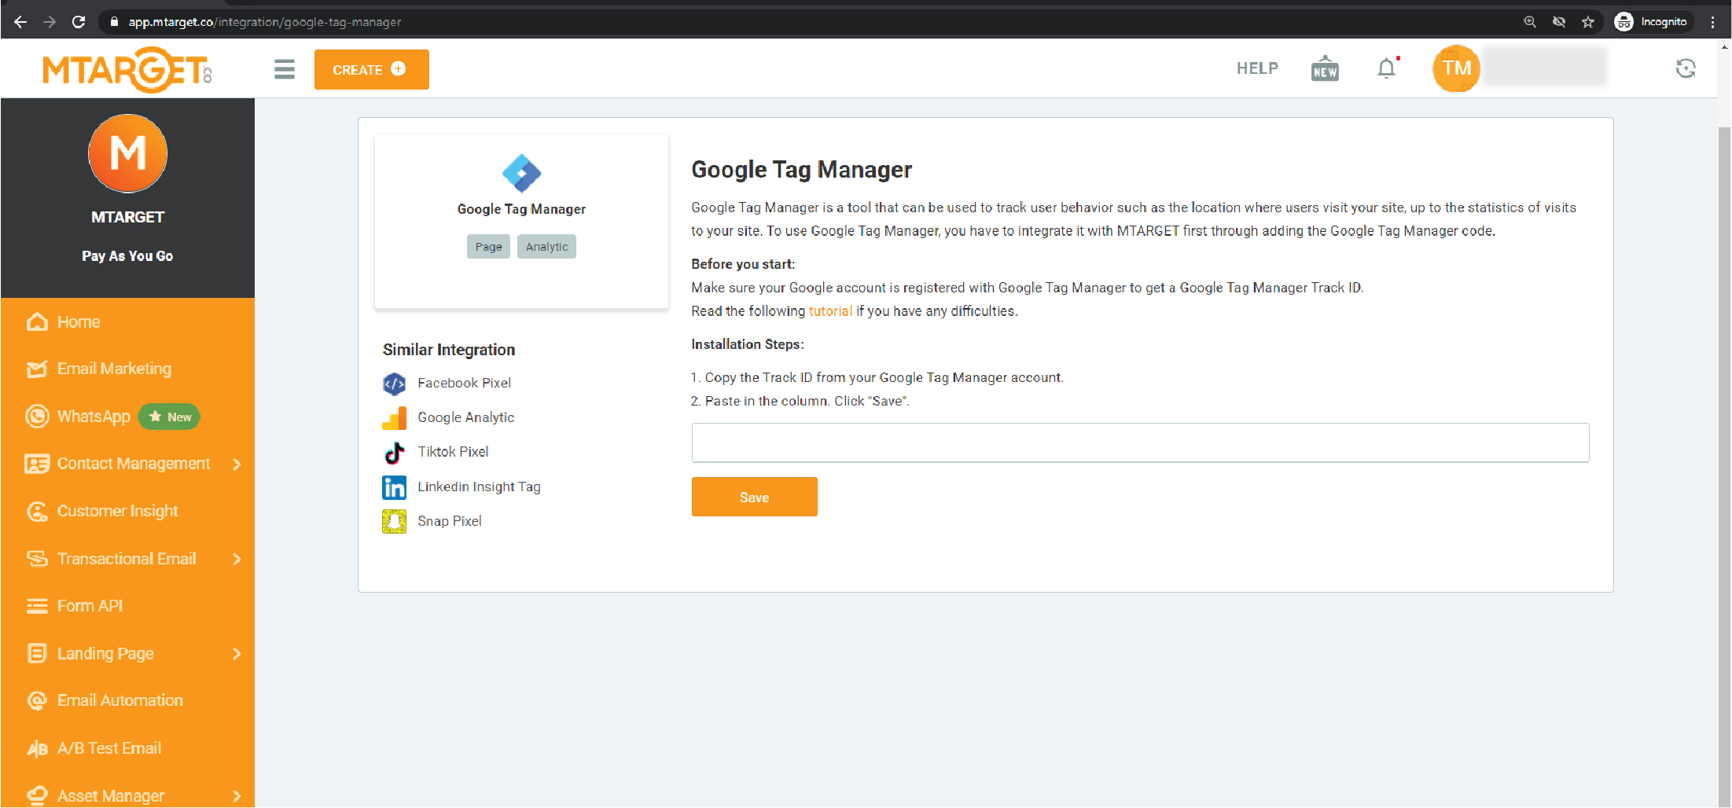Click the browser address bar URL
Viewport: 1732px width, 808px height.
click(x=265, y=22)
